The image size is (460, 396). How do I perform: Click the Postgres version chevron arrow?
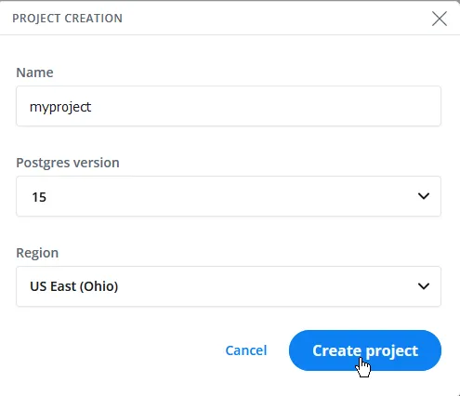tap(424, 196)
